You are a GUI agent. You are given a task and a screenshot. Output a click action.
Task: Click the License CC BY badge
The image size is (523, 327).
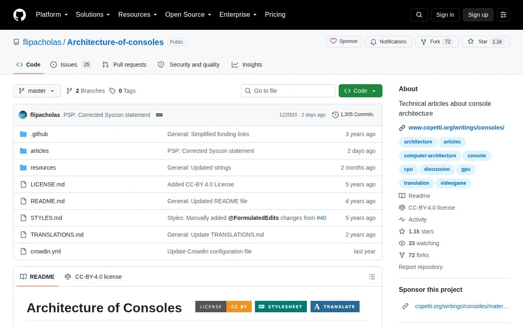tap(223, 307)
